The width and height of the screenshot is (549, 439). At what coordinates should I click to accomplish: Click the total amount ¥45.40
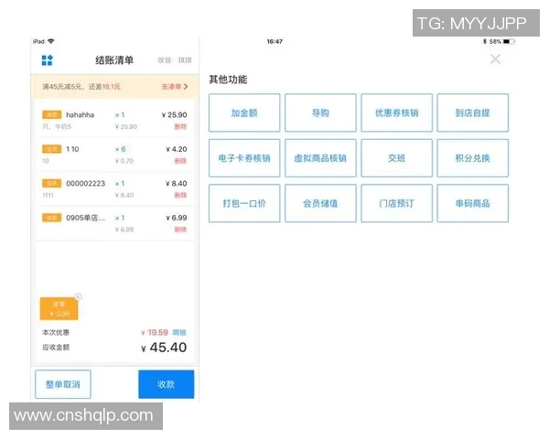pyautogui.click(x=164, y=348)
